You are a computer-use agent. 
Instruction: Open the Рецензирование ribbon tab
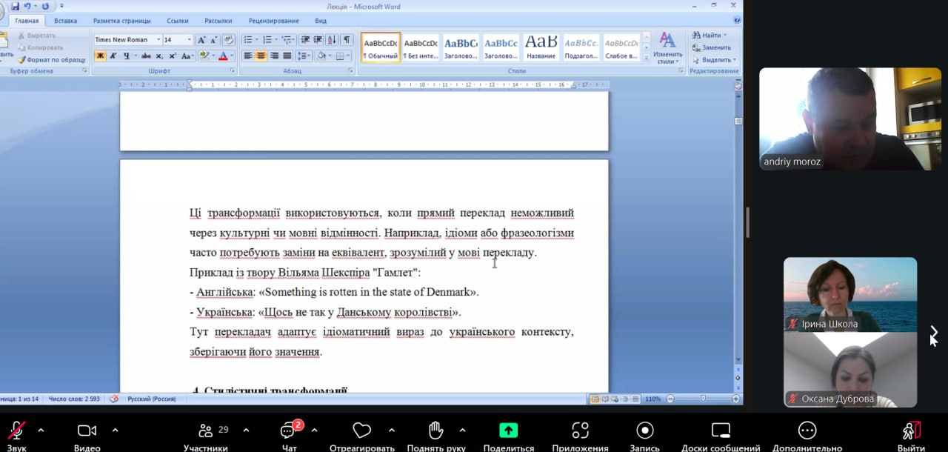(x=274, y=21)
